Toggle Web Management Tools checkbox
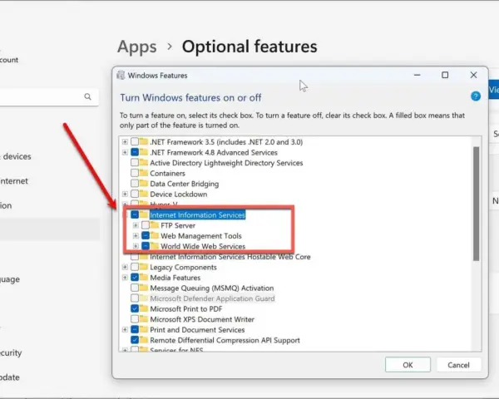 (x=146, y=236)
